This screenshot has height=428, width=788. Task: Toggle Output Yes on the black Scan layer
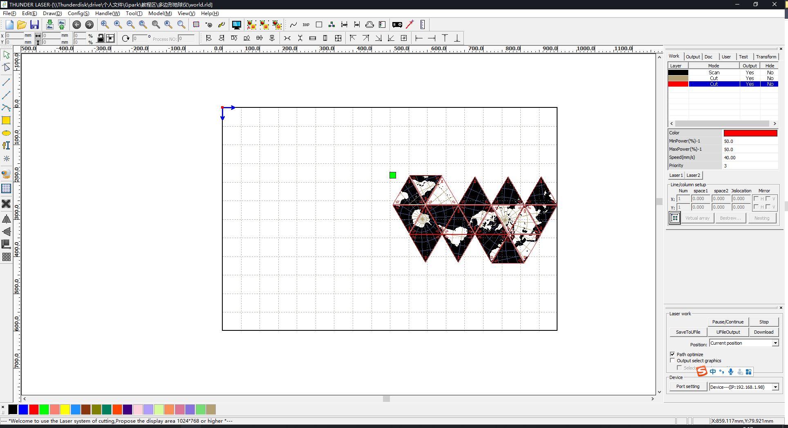pos(750,72)
